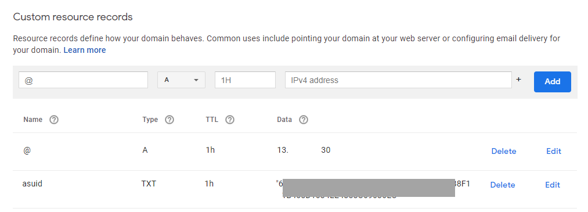Delete the asuid TXT record
588x212 pixels.
coord(503,185)
